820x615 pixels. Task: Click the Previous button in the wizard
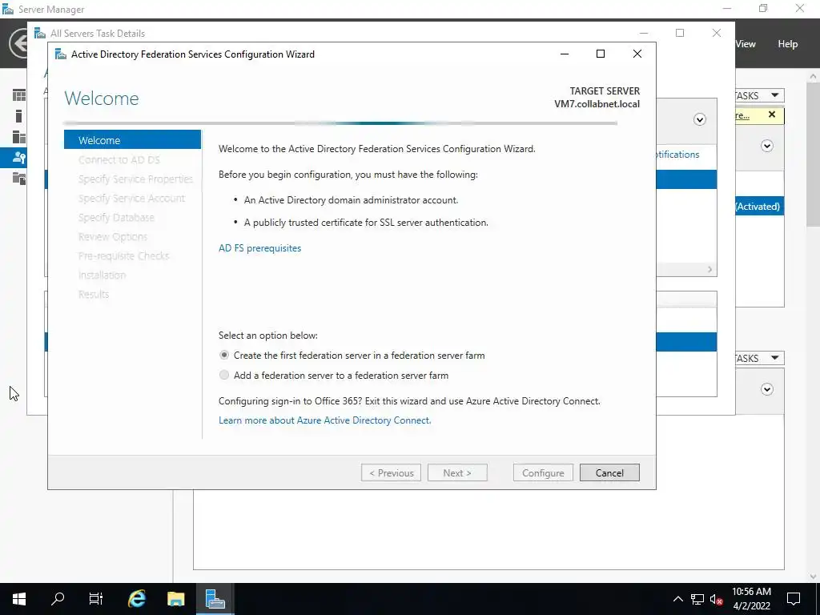tap(391, 472)
